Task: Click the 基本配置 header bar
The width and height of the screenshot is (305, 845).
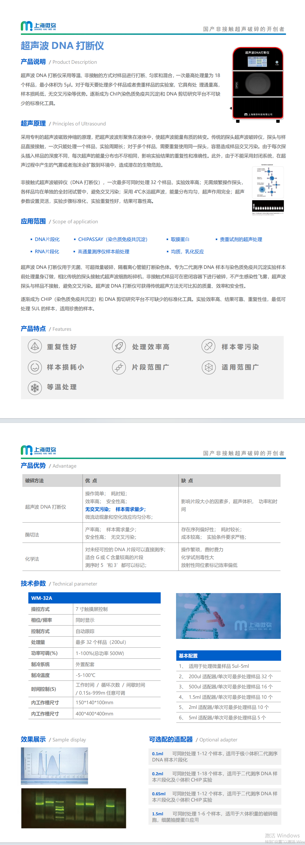Action: point(228,655)
